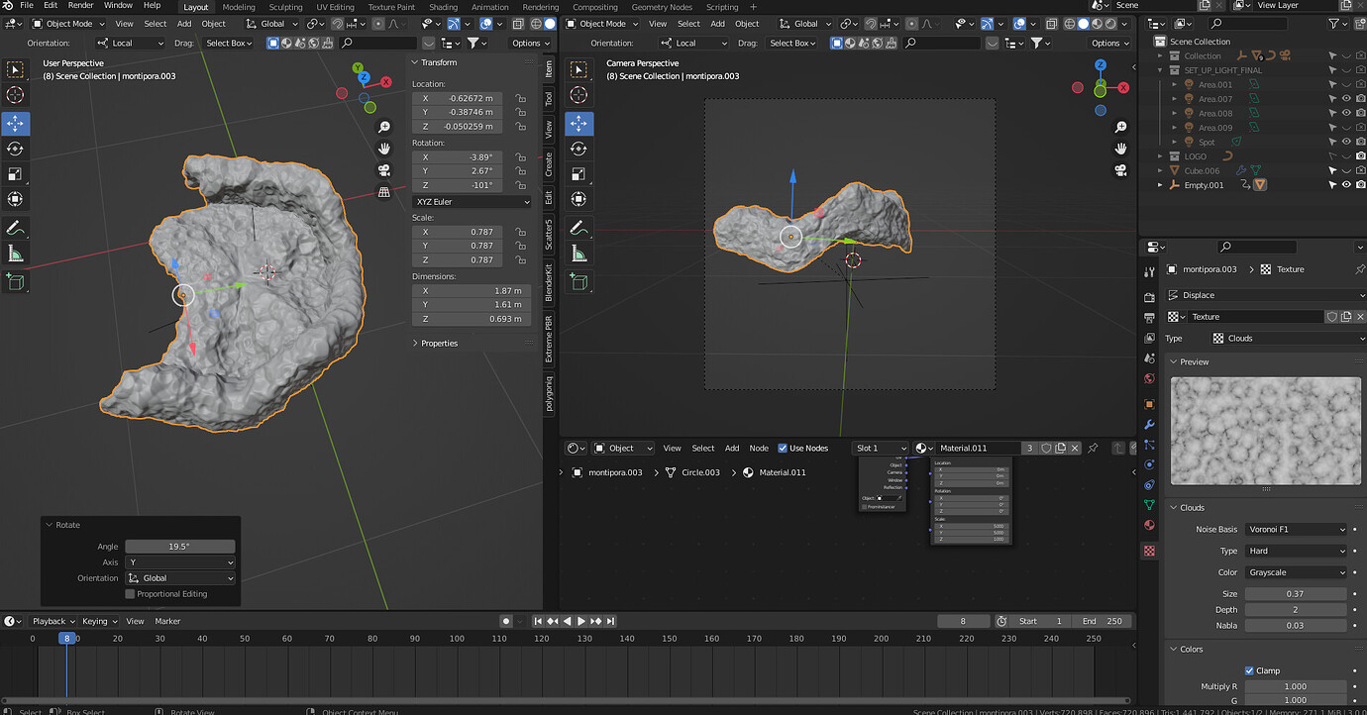This screenshot has height=715, width=1367.
Task: Switch to the Sculpting workspace tab
Action: [x=285, y=7]
